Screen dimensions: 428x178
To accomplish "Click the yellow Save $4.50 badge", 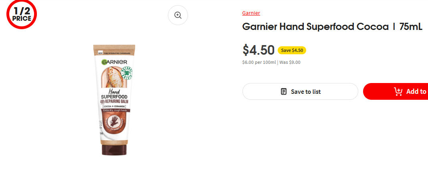I will click(x=292, y=50).
